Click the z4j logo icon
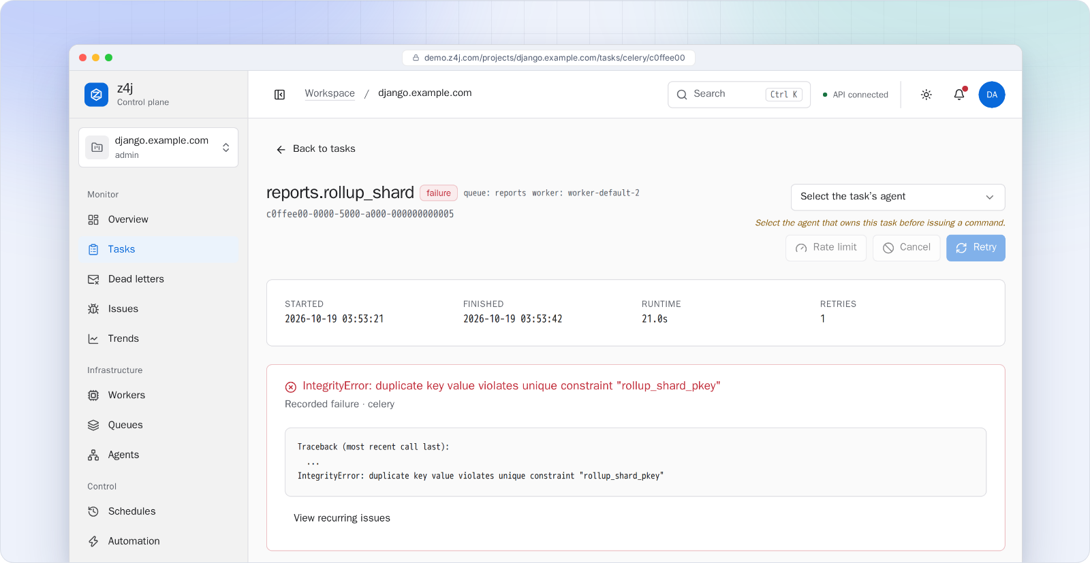This screenshot has height=563, width=1090. 96,95
